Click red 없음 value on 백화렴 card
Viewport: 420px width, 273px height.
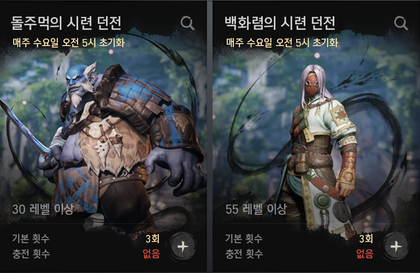365,254
